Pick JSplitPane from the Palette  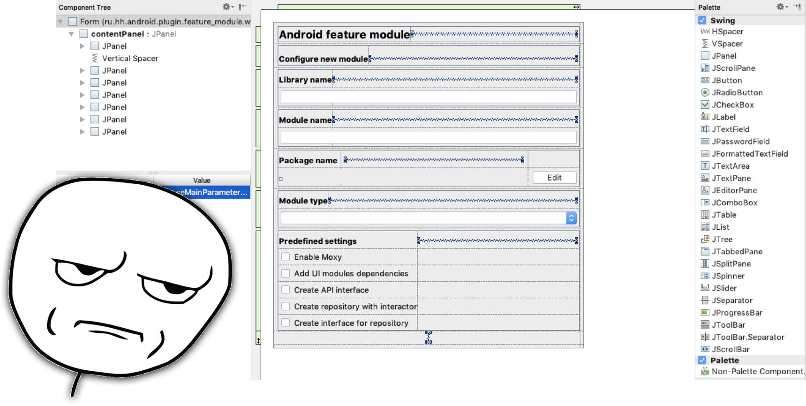pos(726,263)
